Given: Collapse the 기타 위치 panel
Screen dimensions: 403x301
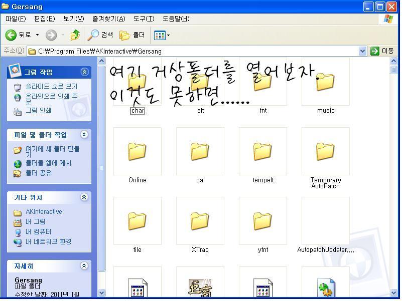Looking at the screenshot, I should (84, 197).
